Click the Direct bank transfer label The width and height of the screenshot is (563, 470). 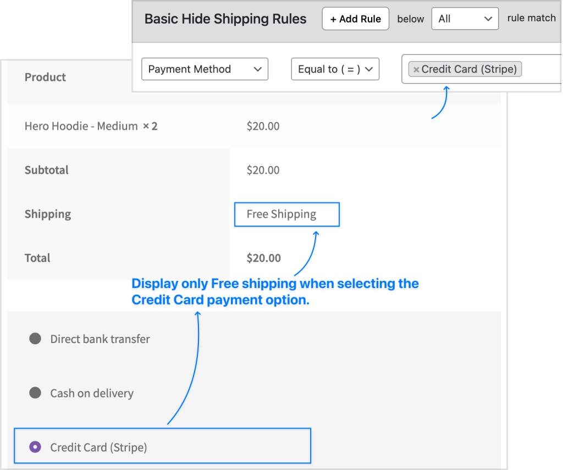tap(100, 339)
